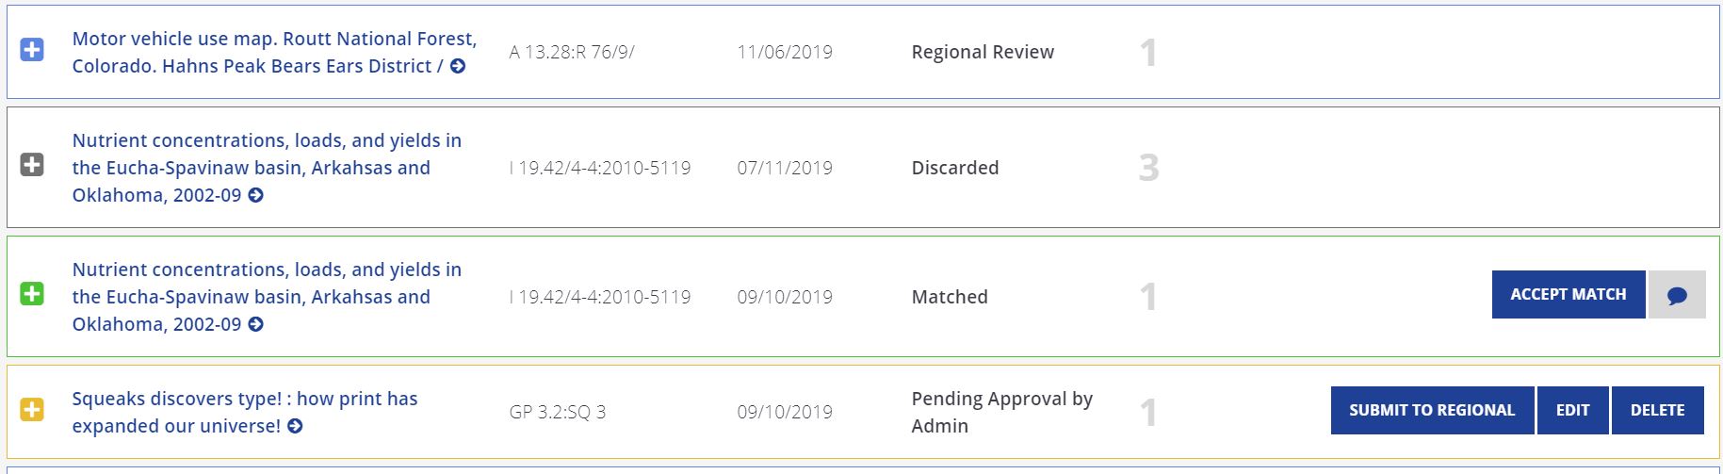Delete the Squeaks discovers type record
This screenshot has height=474, width=1723.
[1657, 410]
